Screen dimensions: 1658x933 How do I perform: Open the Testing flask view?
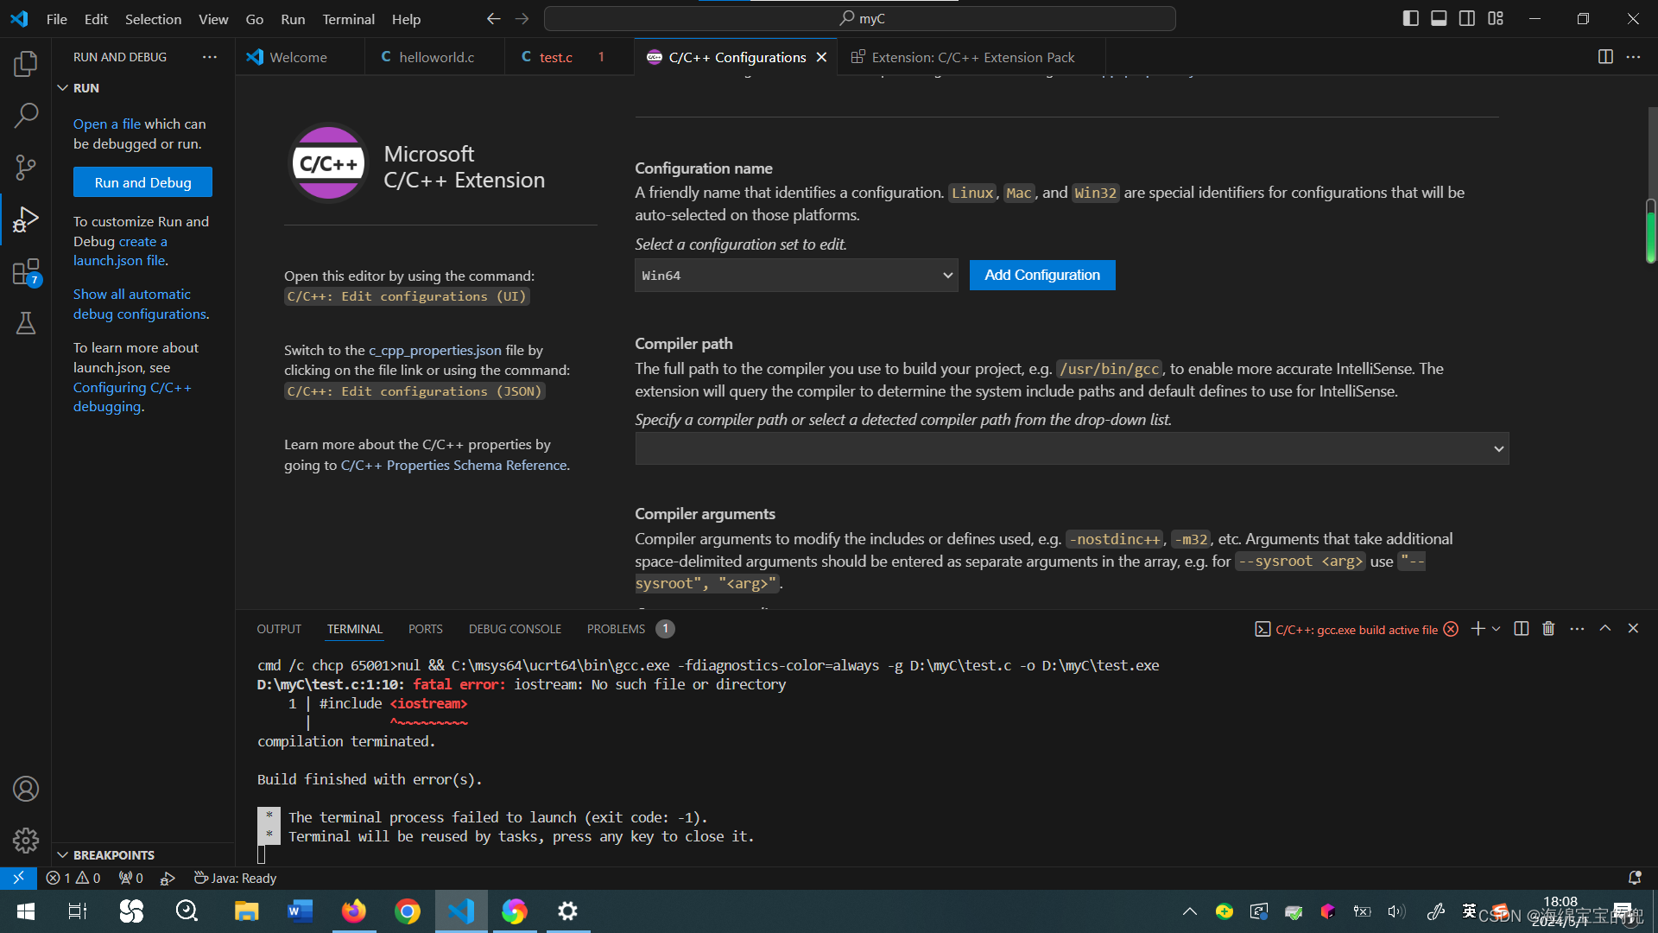pos(25,323)
